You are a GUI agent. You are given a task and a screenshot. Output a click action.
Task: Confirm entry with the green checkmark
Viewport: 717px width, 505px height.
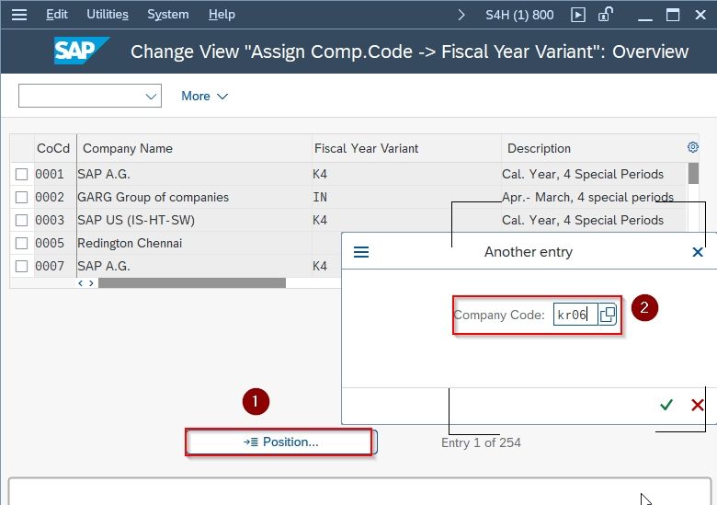click(x=666, y=405)
